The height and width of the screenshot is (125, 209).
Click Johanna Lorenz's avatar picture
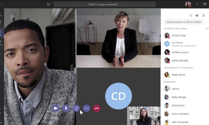pyautogui.click(x=167, y=52)
